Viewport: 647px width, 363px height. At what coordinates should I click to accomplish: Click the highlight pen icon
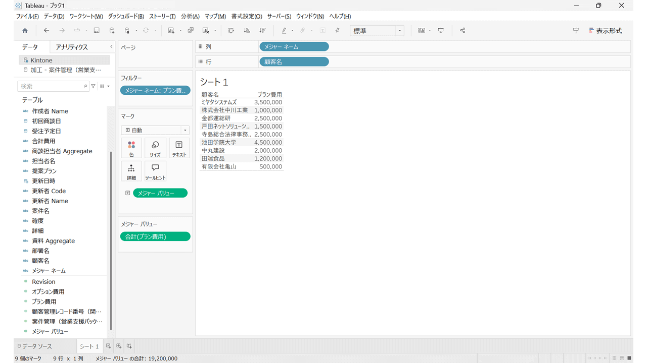point(284,31)
